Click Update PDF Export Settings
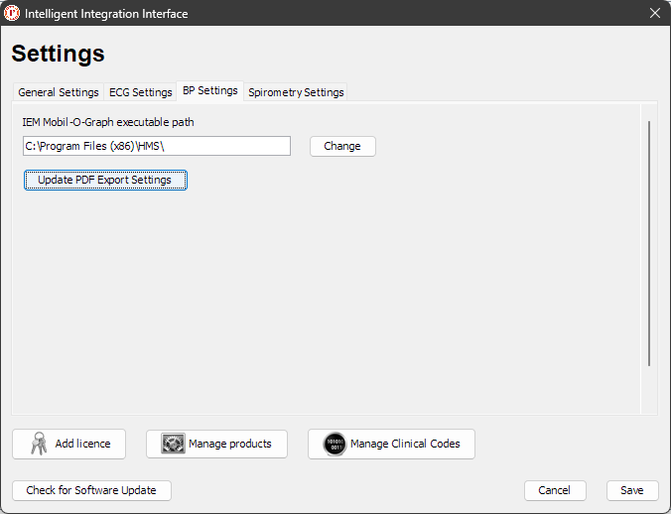Viewport: 671px width, 514px height. [105, 180]
